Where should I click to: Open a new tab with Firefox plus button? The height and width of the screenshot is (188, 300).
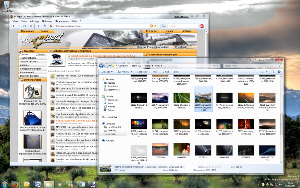[x=38, y=26]
